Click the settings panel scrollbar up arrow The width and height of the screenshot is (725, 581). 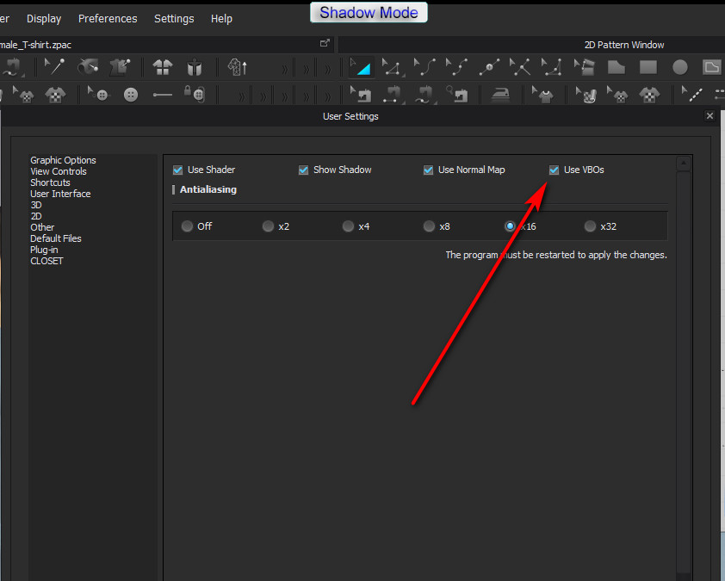click(685, 163)
